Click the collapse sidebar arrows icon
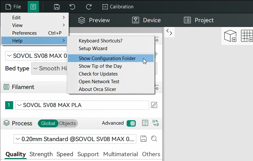 (x=169, y=32)
